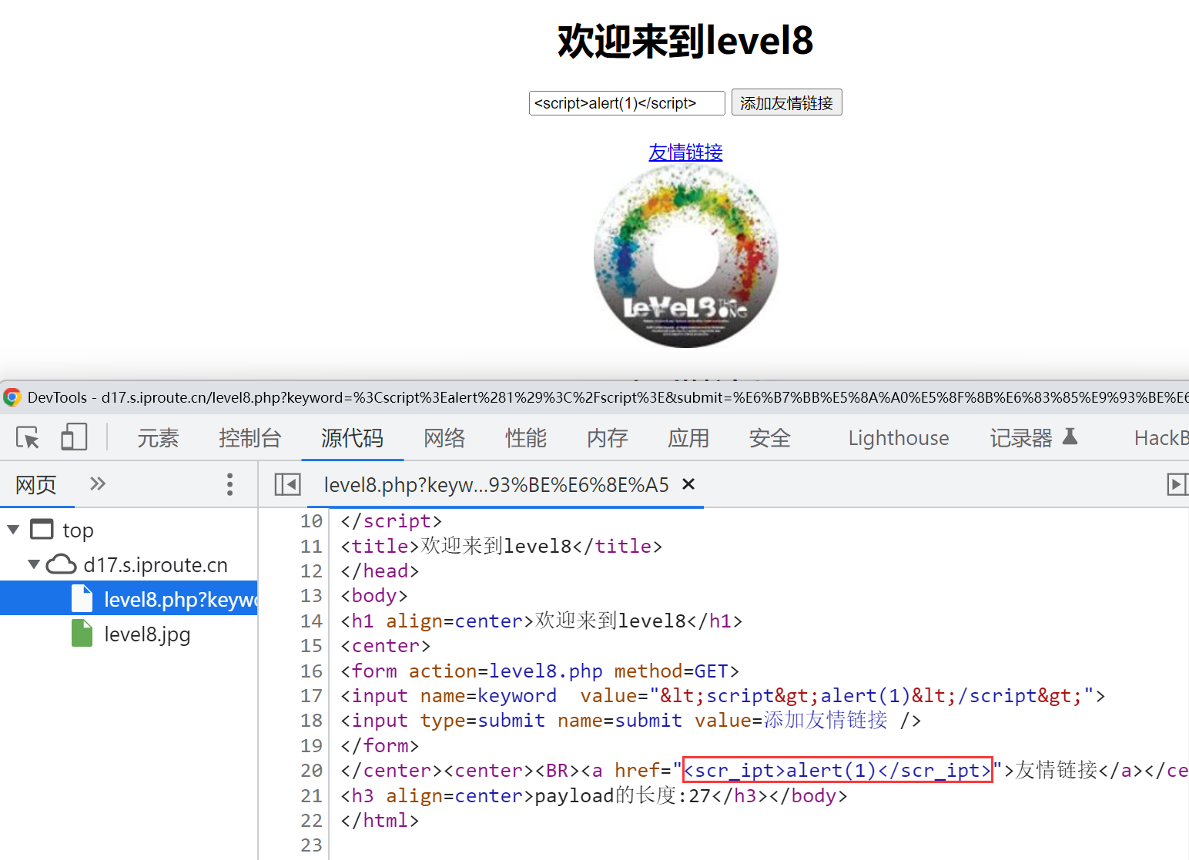Toggle the device toolbar icon

coord(74,437)
